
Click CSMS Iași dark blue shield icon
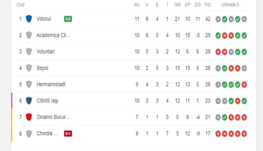click(29, 101)
